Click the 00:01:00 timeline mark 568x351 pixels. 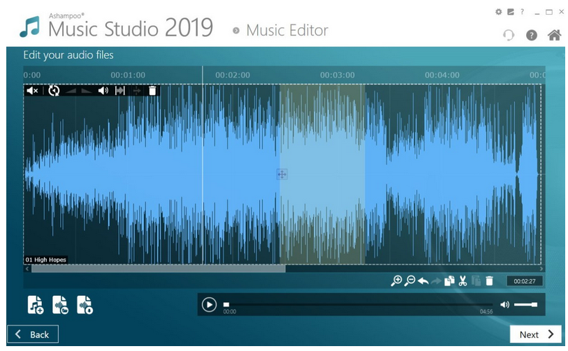[x=128, y=75]
